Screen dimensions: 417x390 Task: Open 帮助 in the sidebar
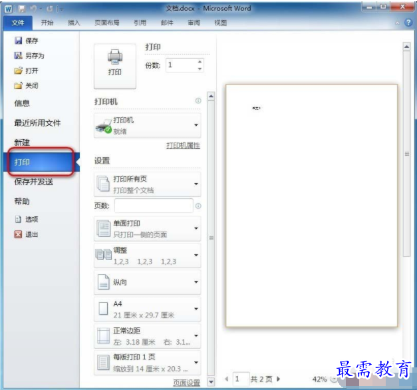22,201
